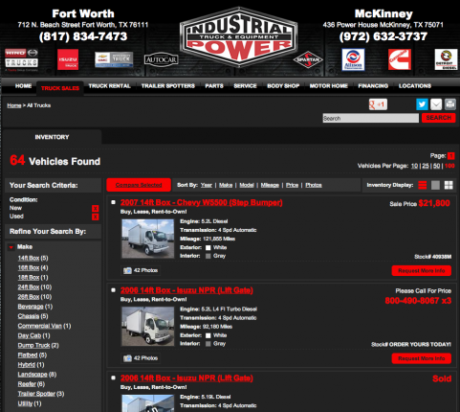Open Chevy W5500 truck thumbnail

click(148, 239)
